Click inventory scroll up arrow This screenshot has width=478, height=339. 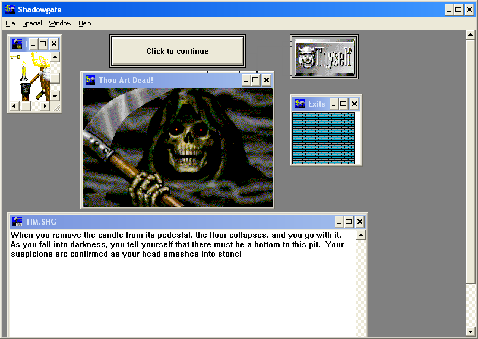pyautogui.click(x=55, y=57)
